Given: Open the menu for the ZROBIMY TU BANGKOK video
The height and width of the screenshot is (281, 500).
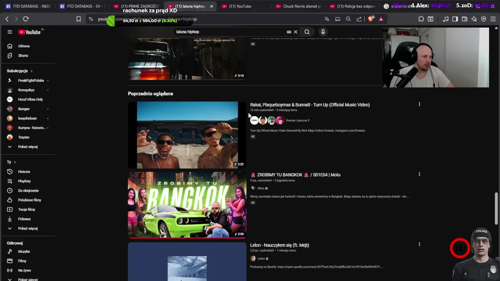Looking at the screenshot, I should [419, 174].
